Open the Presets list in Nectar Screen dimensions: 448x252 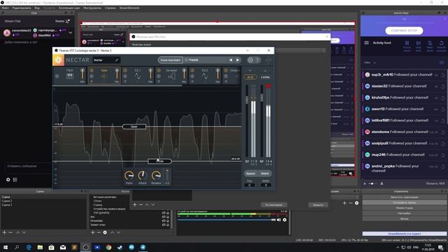pos(206,60)
